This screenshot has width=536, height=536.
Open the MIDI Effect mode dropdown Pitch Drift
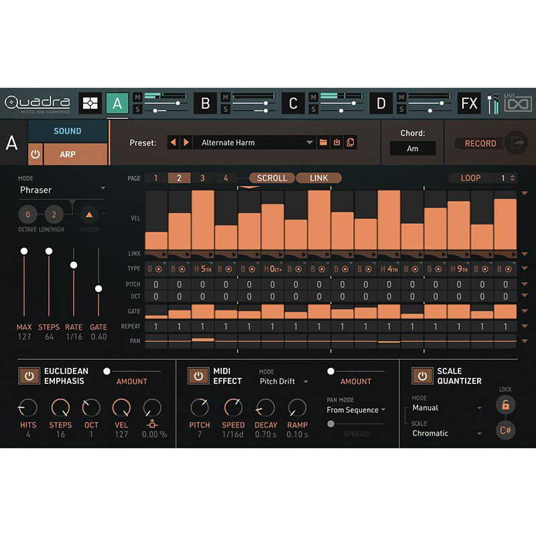[x=283, y=381]
